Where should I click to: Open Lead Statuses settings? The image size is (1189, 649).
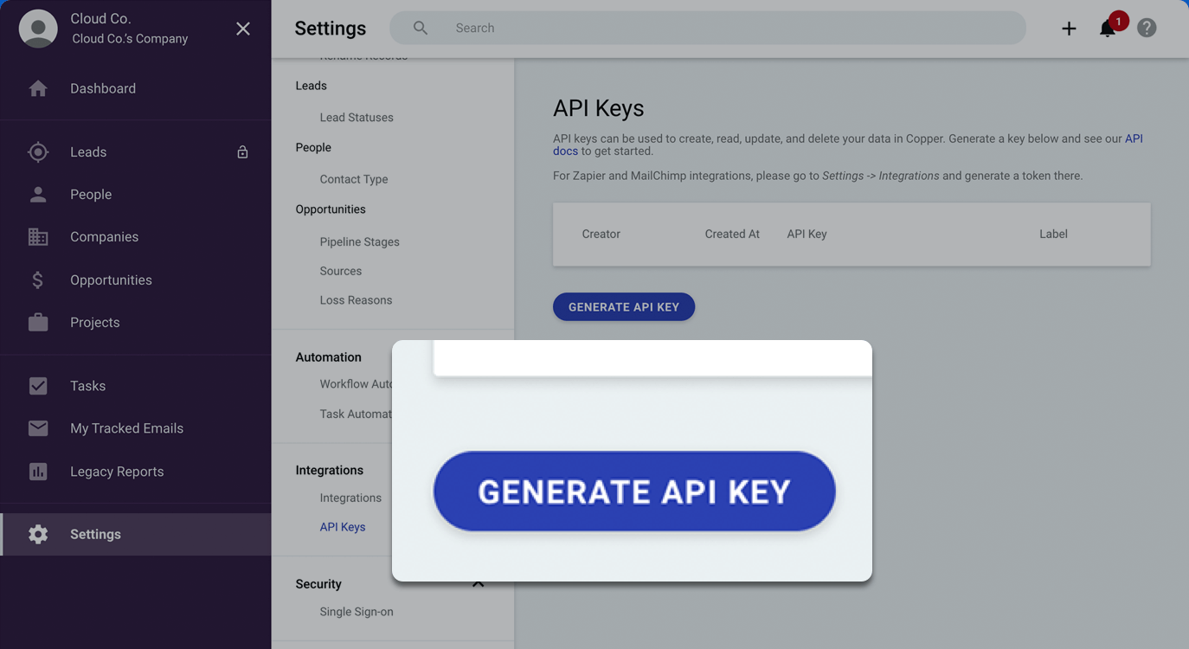[357, 118]
